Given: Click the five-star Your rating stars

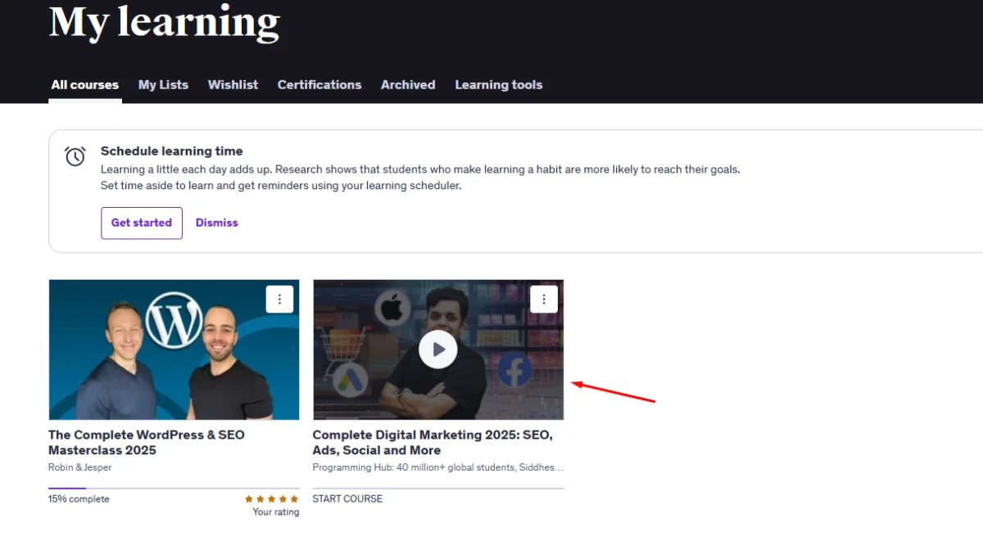Looking at the screenshot, I should pyautogui.click(x=272, y=498).
